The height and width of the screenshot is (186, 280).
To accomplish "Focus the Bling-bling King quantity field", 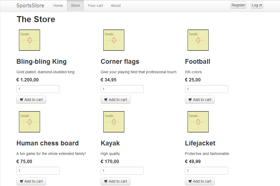I will coord(38,89).
